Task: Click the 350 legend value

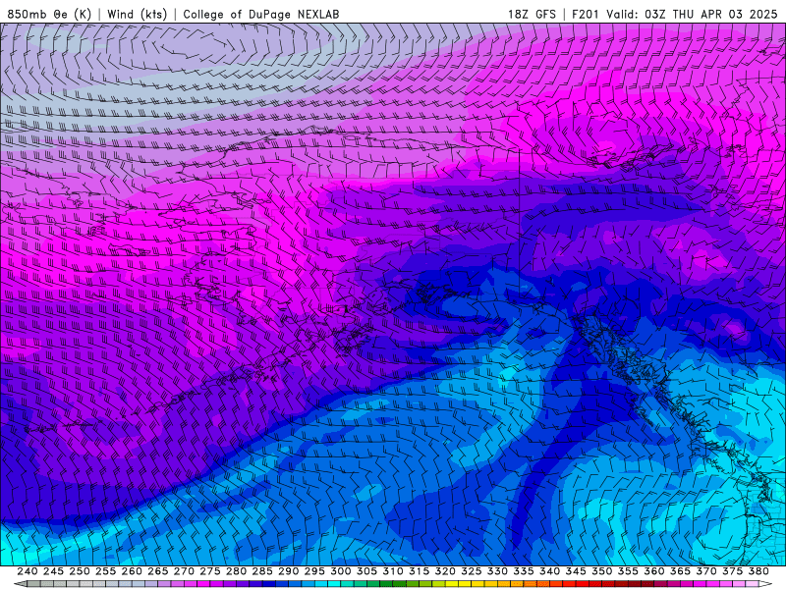Action: coord(601,571)
